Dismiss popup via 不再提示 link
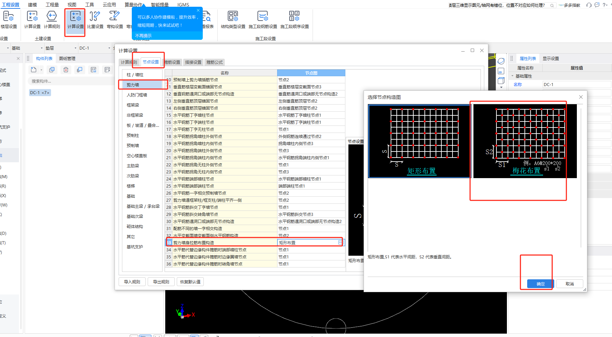This screenshot has height=337, width=612. (144, 35)
